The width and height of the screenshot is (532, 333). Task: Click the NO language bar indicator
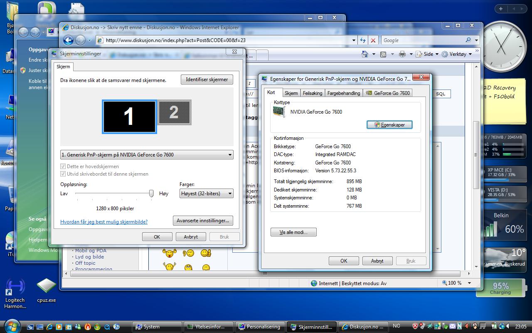click(x=397, y=326)
